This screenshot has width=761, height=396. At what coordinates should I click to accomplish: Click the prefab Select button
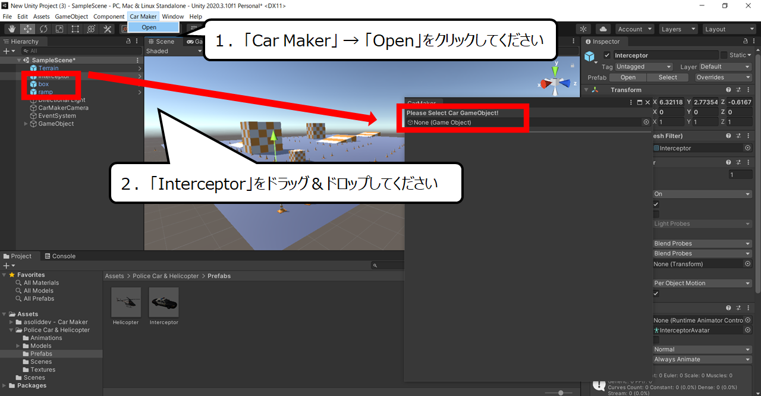(x=668, y=77)
